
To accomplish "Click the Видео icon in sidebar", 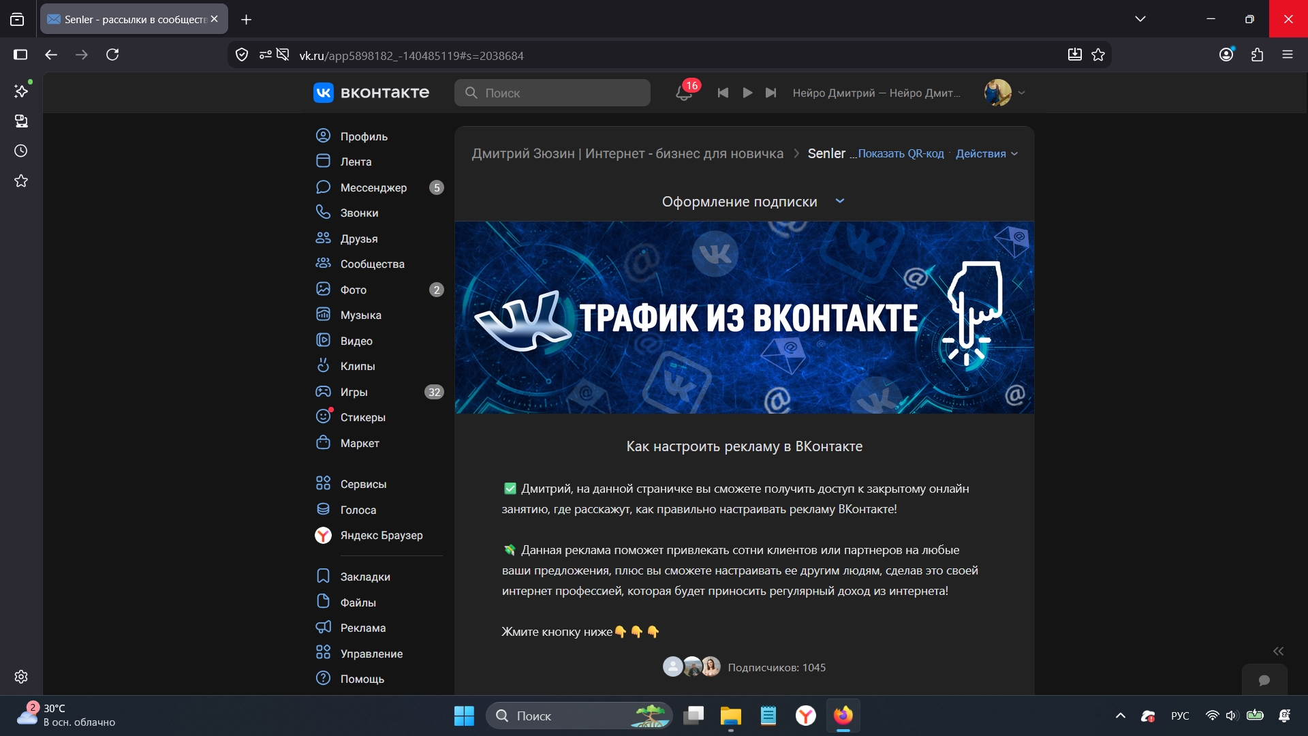I will point(323,340).
